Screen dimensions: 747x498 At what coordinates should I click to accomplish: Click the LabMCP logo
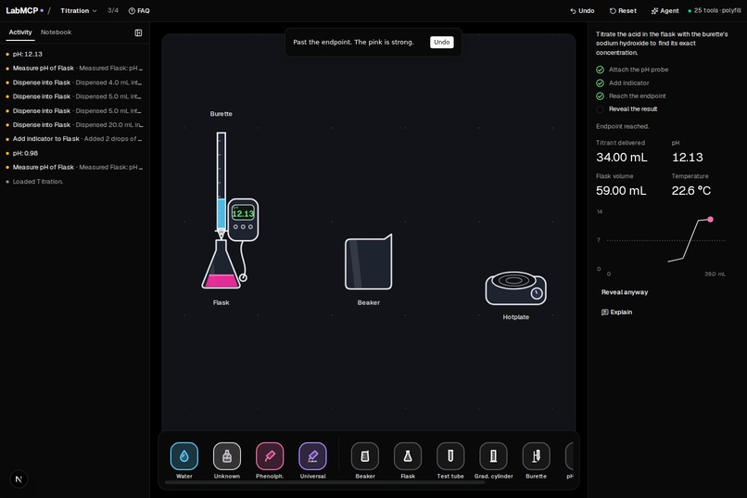(24, 10)
